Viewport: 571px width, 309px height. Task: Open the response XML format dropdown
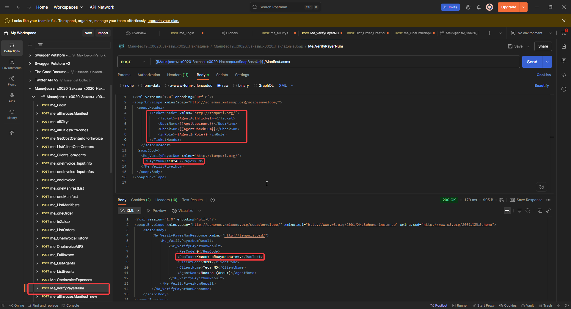130,211
